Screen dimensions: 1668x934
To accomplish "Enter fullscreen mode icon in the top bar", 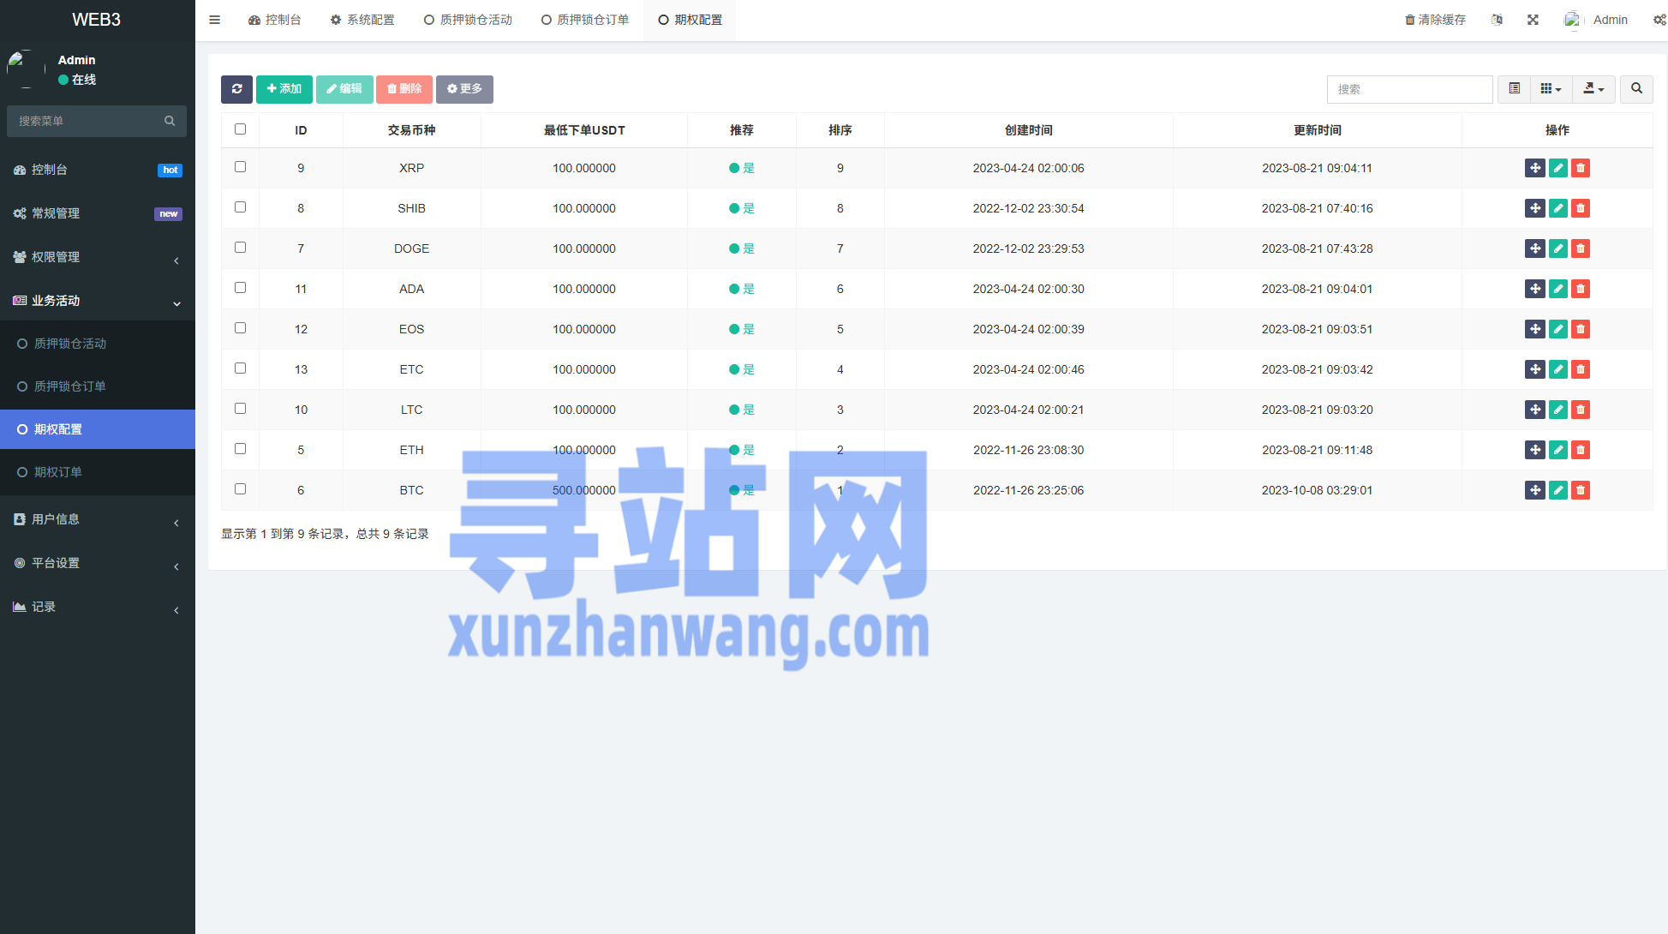I will (1533, 20).
